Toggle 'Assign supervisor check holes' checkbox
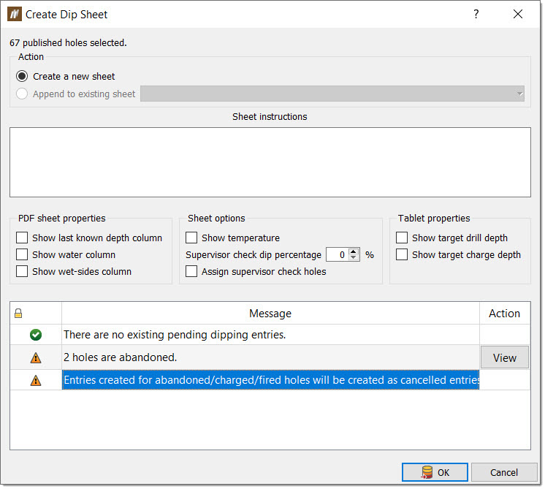 191,271
